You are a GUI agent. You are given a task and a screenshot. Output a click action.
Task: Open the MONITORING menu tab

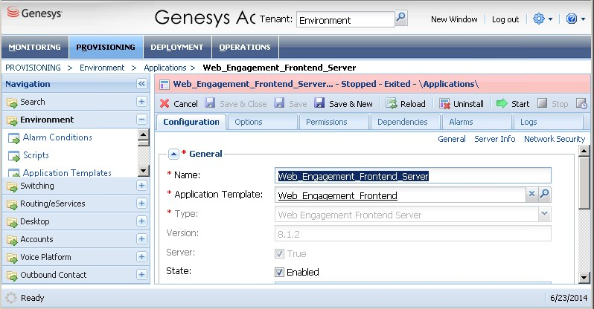coord(35,47)
